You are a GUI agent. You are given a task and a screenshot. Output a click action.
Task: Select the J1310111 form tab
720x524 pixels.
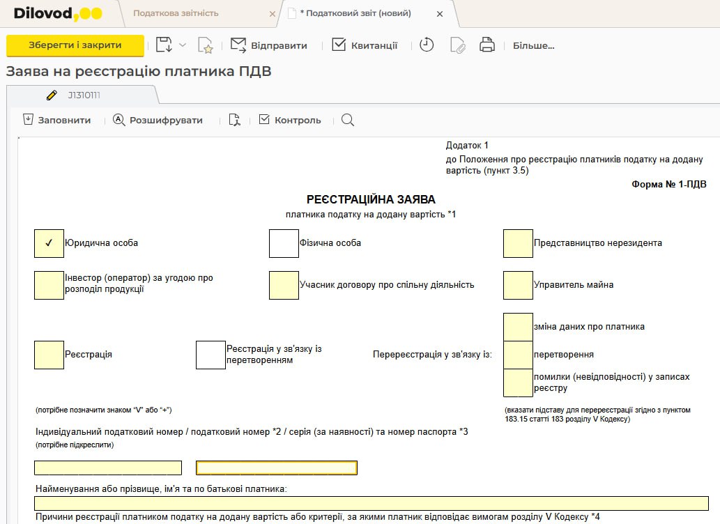click(83, 95)
